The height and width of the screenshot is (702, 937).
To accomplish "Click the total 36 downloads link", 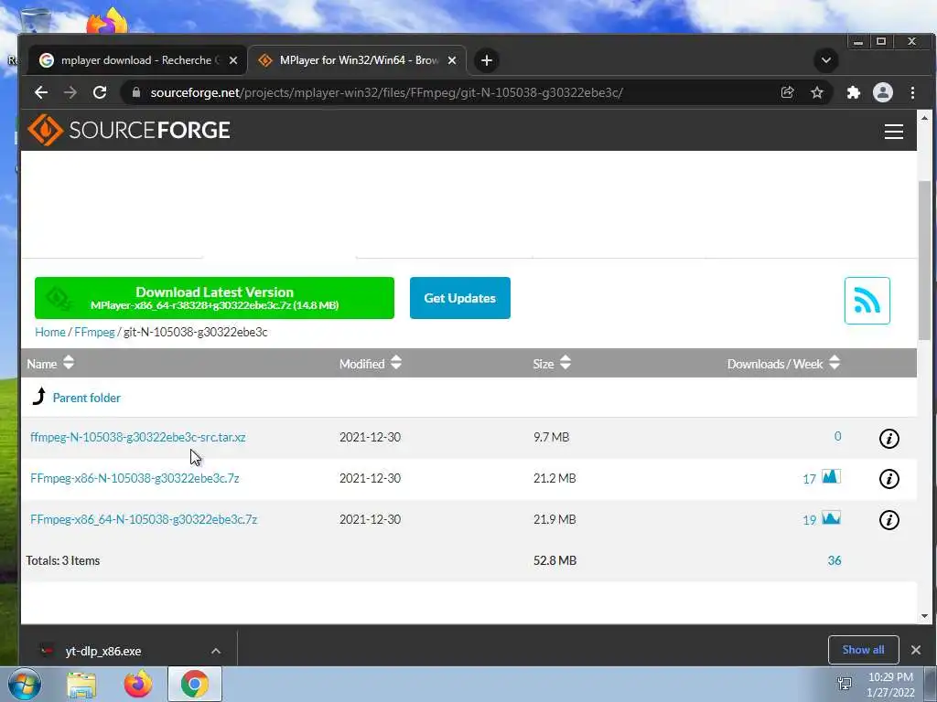I will click(835, 560).
